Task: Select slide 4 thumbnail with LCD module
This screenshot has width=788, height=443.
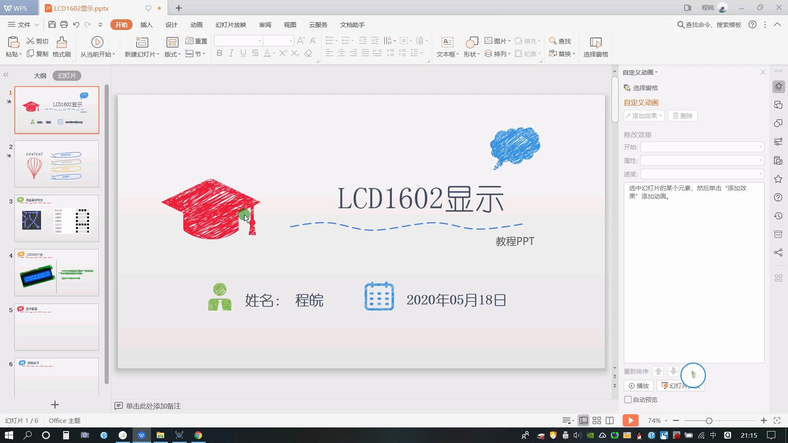Action: pos(56,272)
